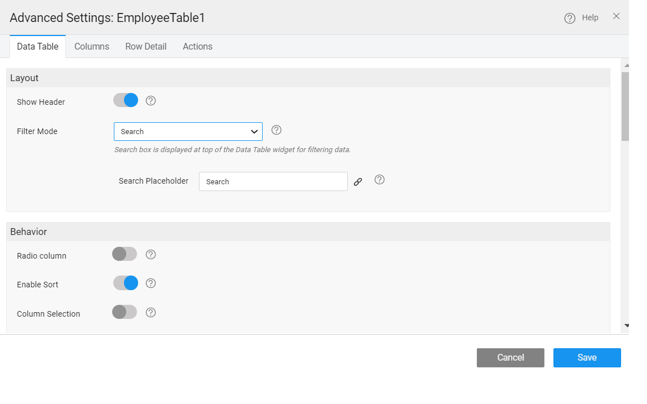The image size is (647, 404).
Task: Click help icon for Column Selection
Action: 150,313
